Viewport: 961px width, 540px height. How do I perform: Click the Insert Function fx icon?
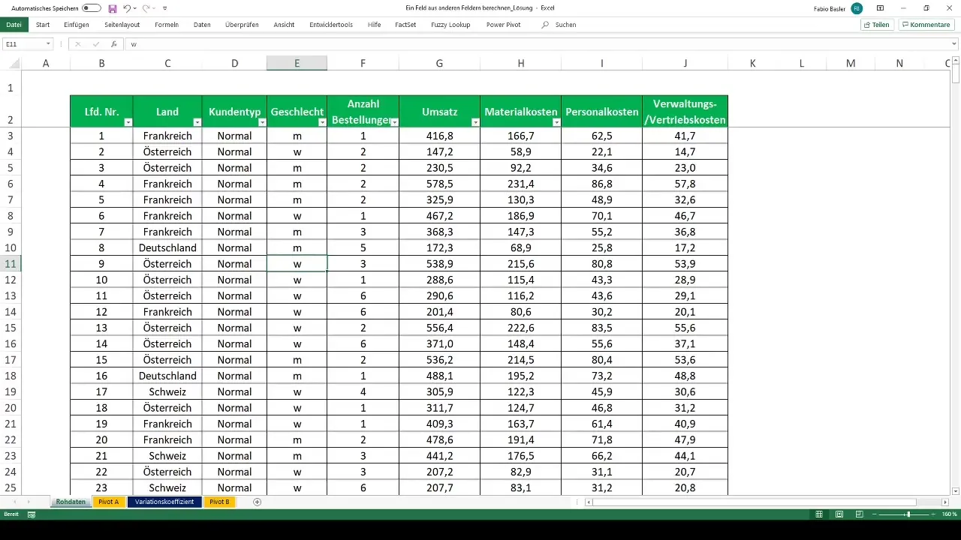click(113, 44)
